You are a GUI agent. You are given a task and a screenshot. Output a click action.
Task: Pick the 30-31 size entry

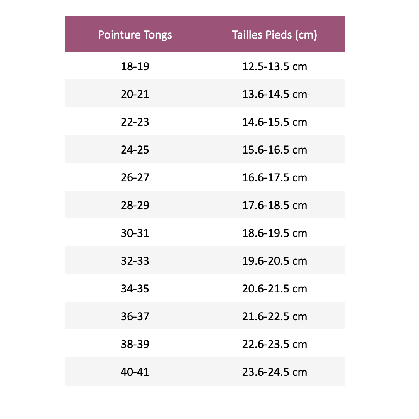[135, 233]
